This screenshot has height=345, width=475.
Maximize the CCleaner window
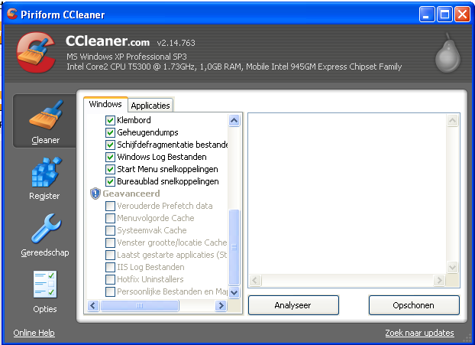pos(444,14)
